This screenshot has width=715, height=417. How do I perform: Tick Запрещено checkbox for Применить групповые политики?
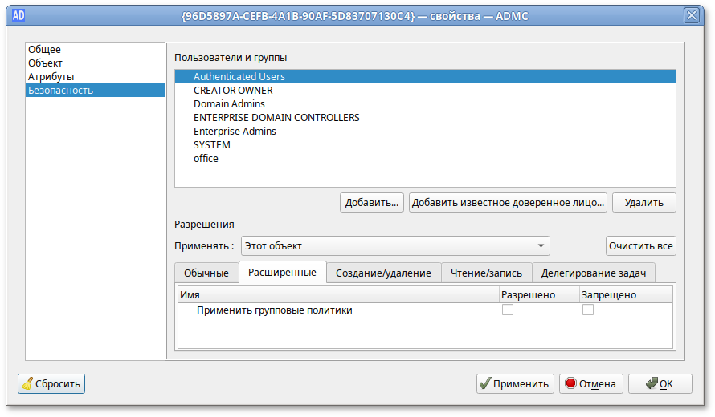click(588, 310)
